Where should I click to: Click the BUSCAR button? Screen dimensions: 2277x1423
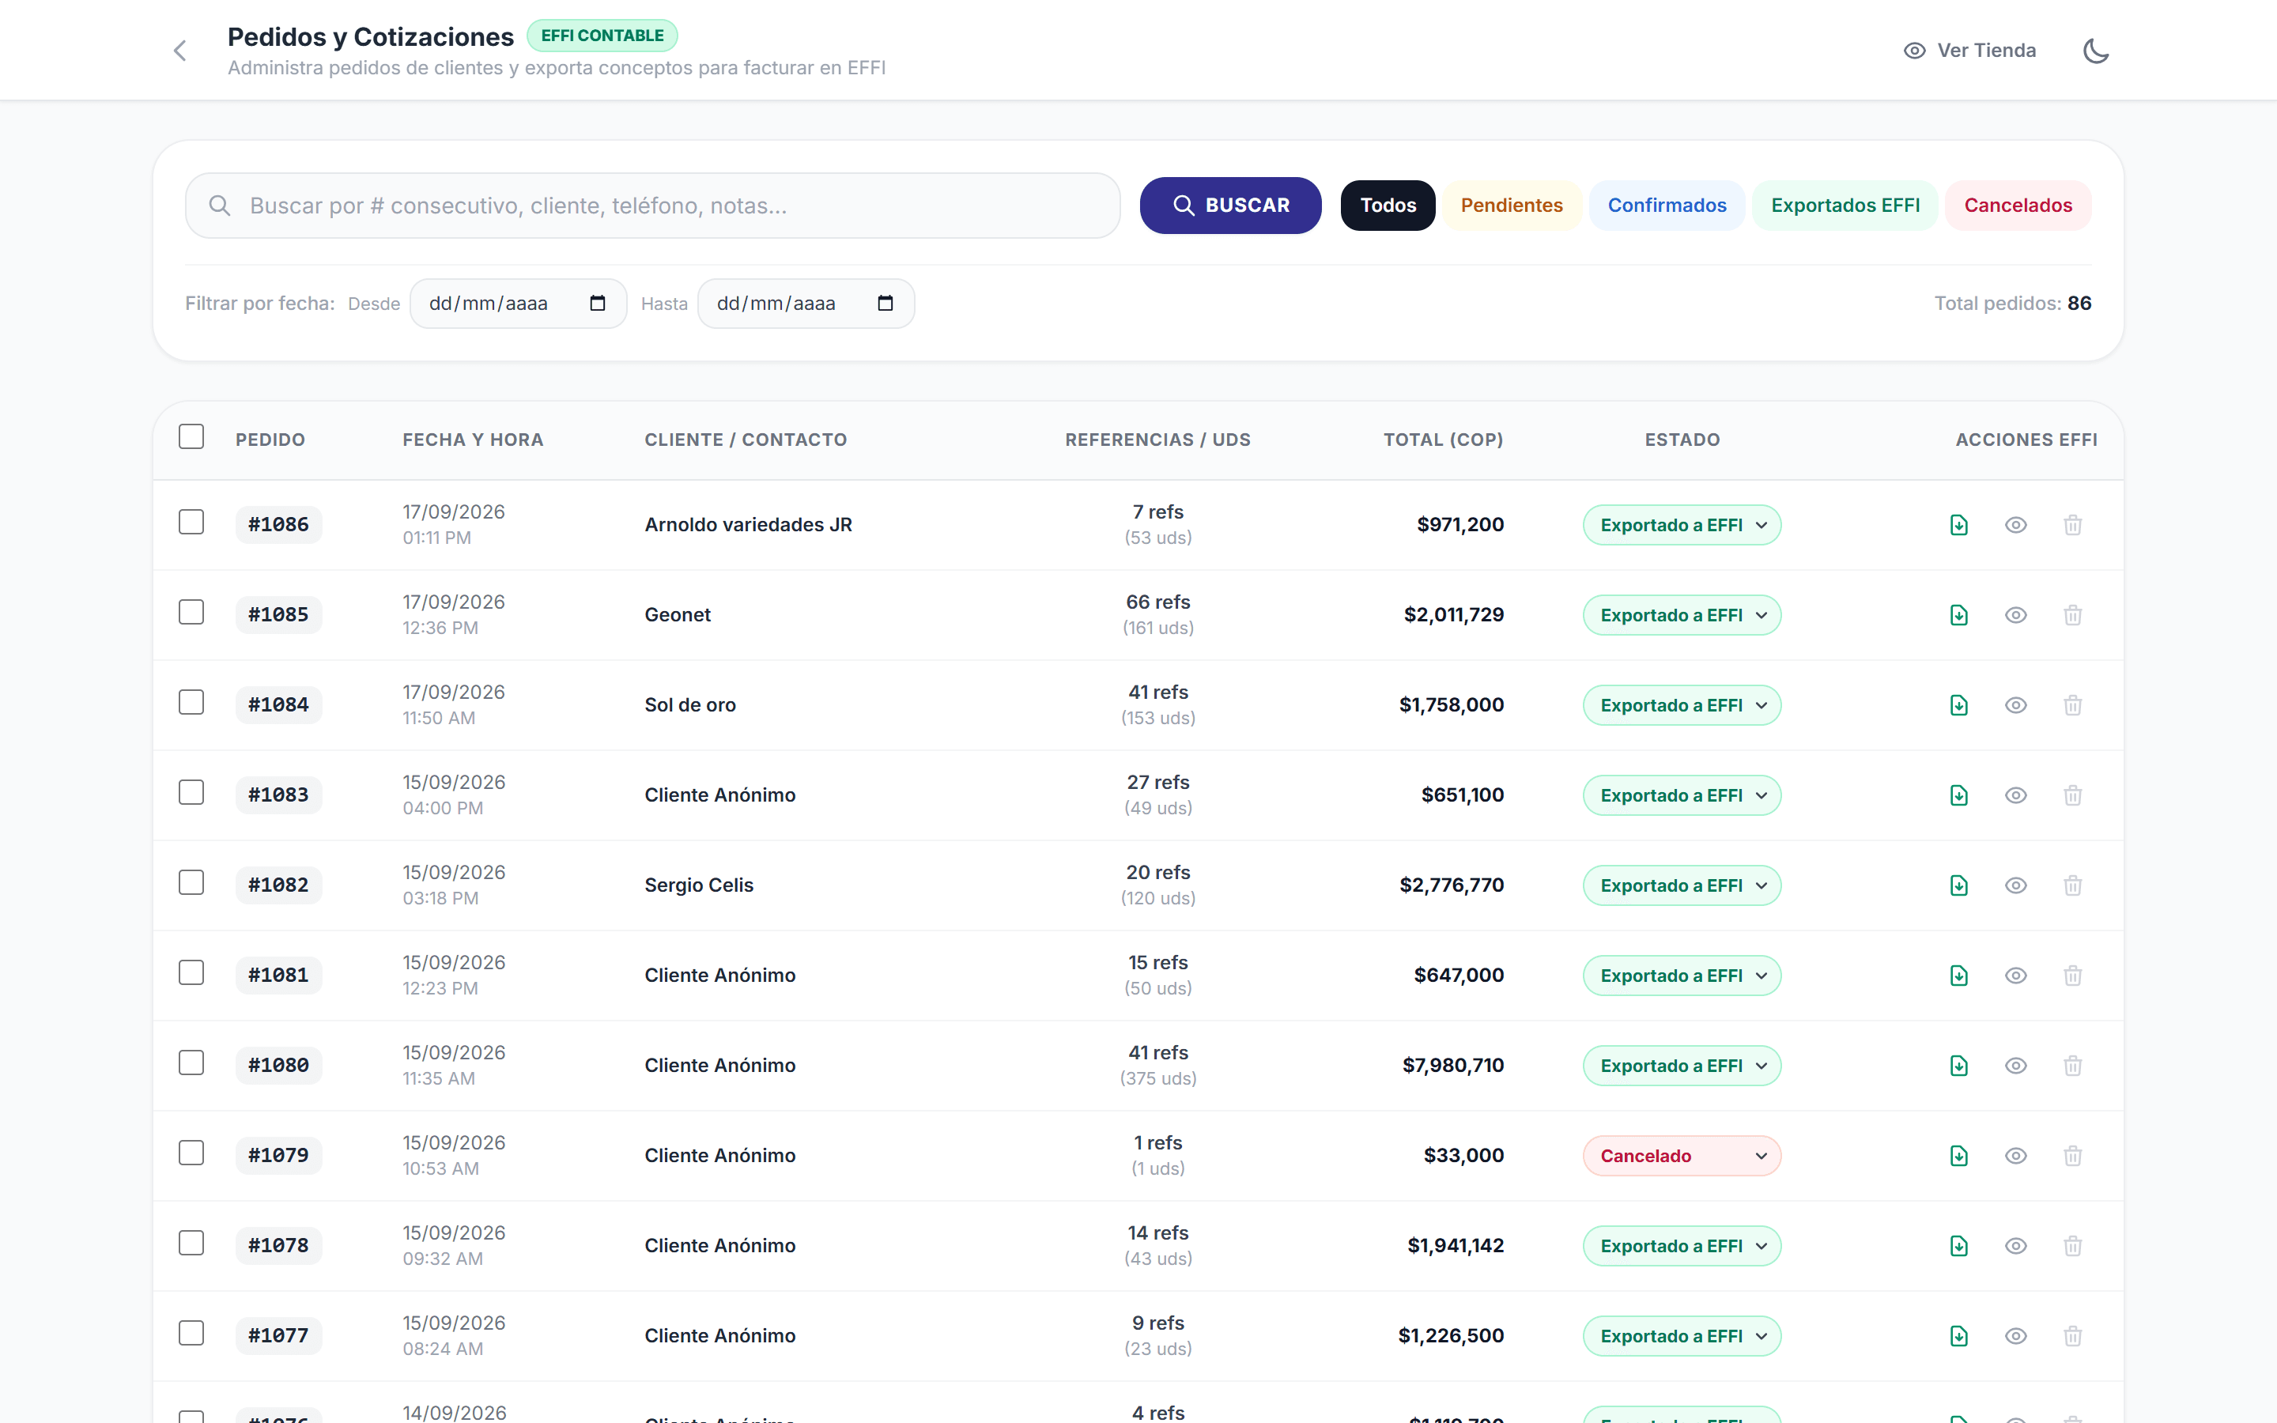pyautogui.click(x=1229, y=206)
